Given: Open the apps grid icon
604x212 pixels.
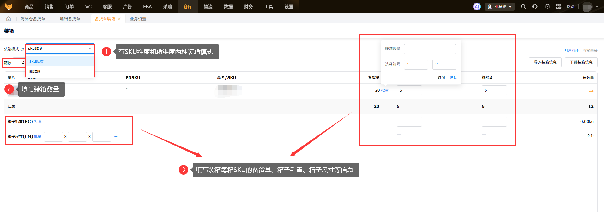Looking at the screenshot, I should pos(559,7).
